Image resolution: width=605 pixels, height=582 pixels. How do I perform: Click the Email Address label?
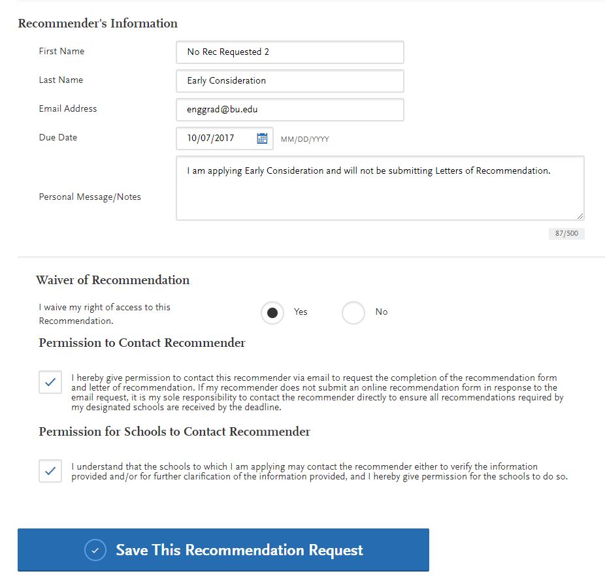click(x=68, y=109)
